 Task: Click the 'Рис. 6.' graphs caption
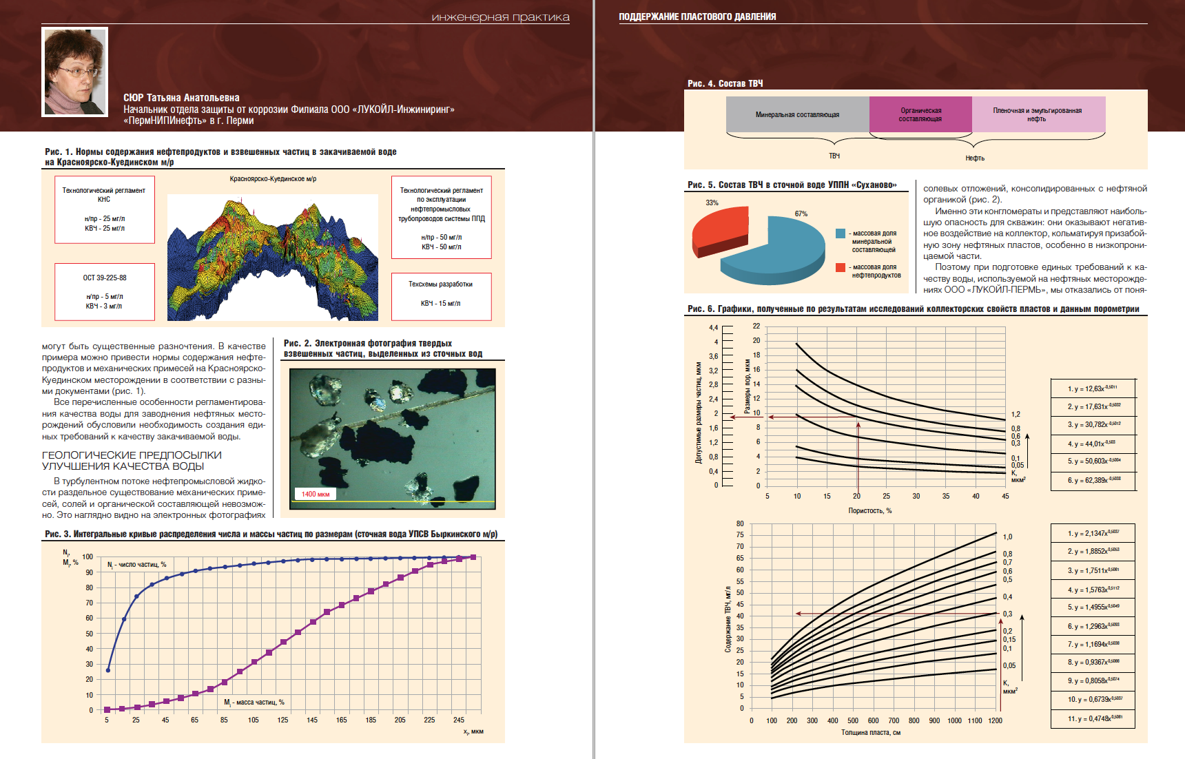(913, 309)
